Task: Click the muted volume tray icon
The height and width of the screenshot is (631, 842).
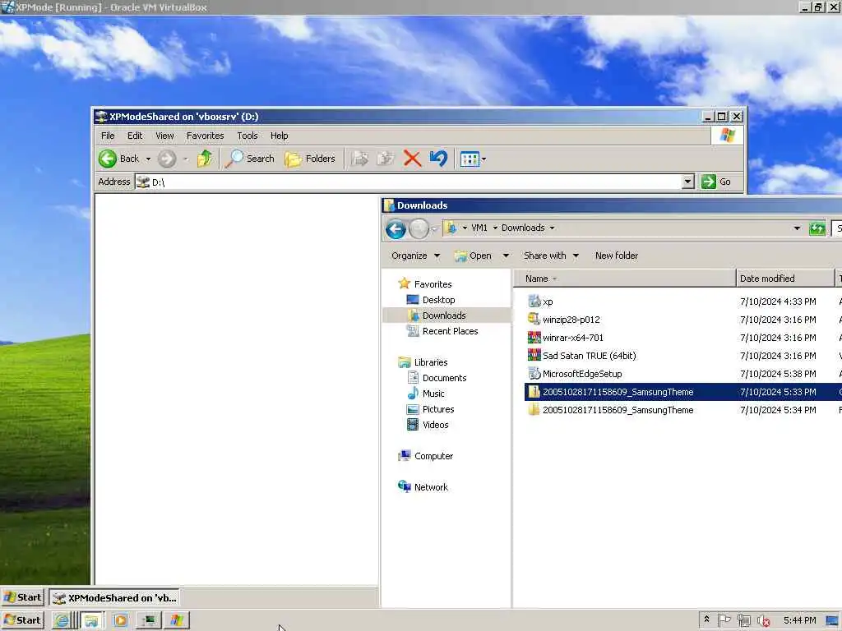Action: [764, 621]
